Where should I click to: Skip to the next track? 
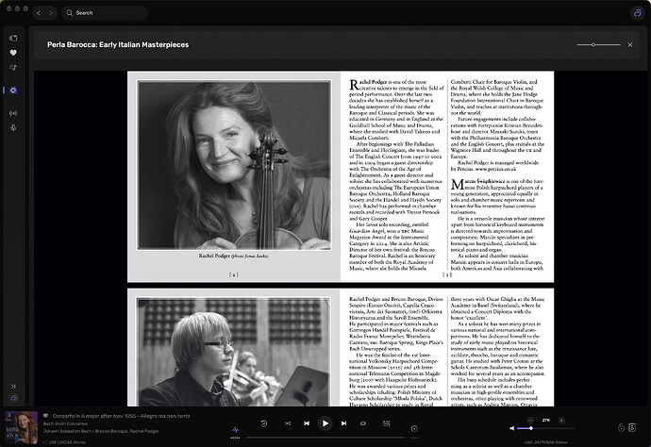click(x=343, y=423)
